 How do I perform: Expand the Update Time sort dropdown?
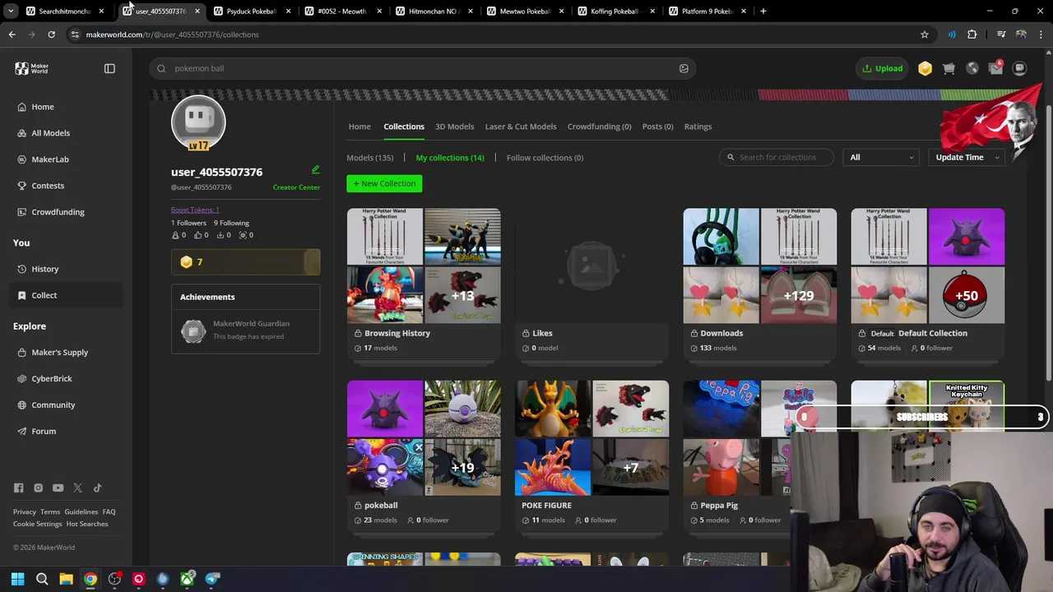[x=967, y=157]
